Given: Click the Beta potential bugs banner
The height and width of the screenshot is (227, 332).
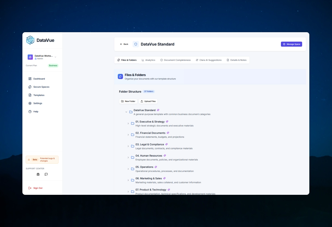Looking at the screenshot, I should [42, 159].
